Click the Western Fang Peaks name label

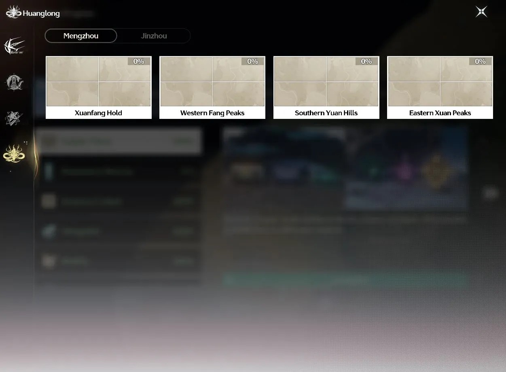pyautogui.click(x=212, y=113)
